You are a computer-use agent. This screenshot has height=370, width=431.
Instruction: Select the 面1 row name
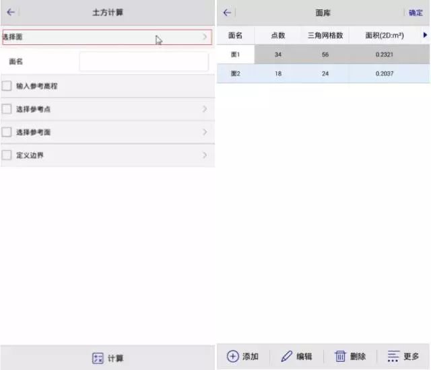tap(235, 54)
